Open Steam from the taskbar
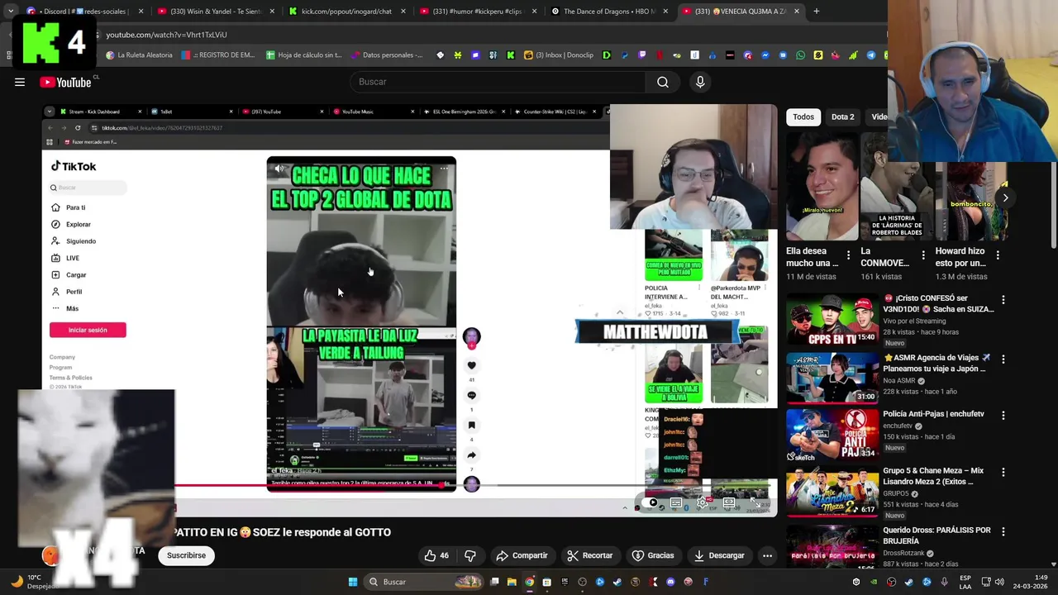1058x595 pixels. pos(617,582)
